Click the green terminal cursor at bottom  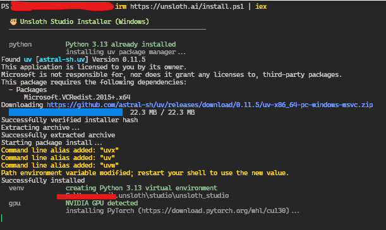tap(2, 218)
